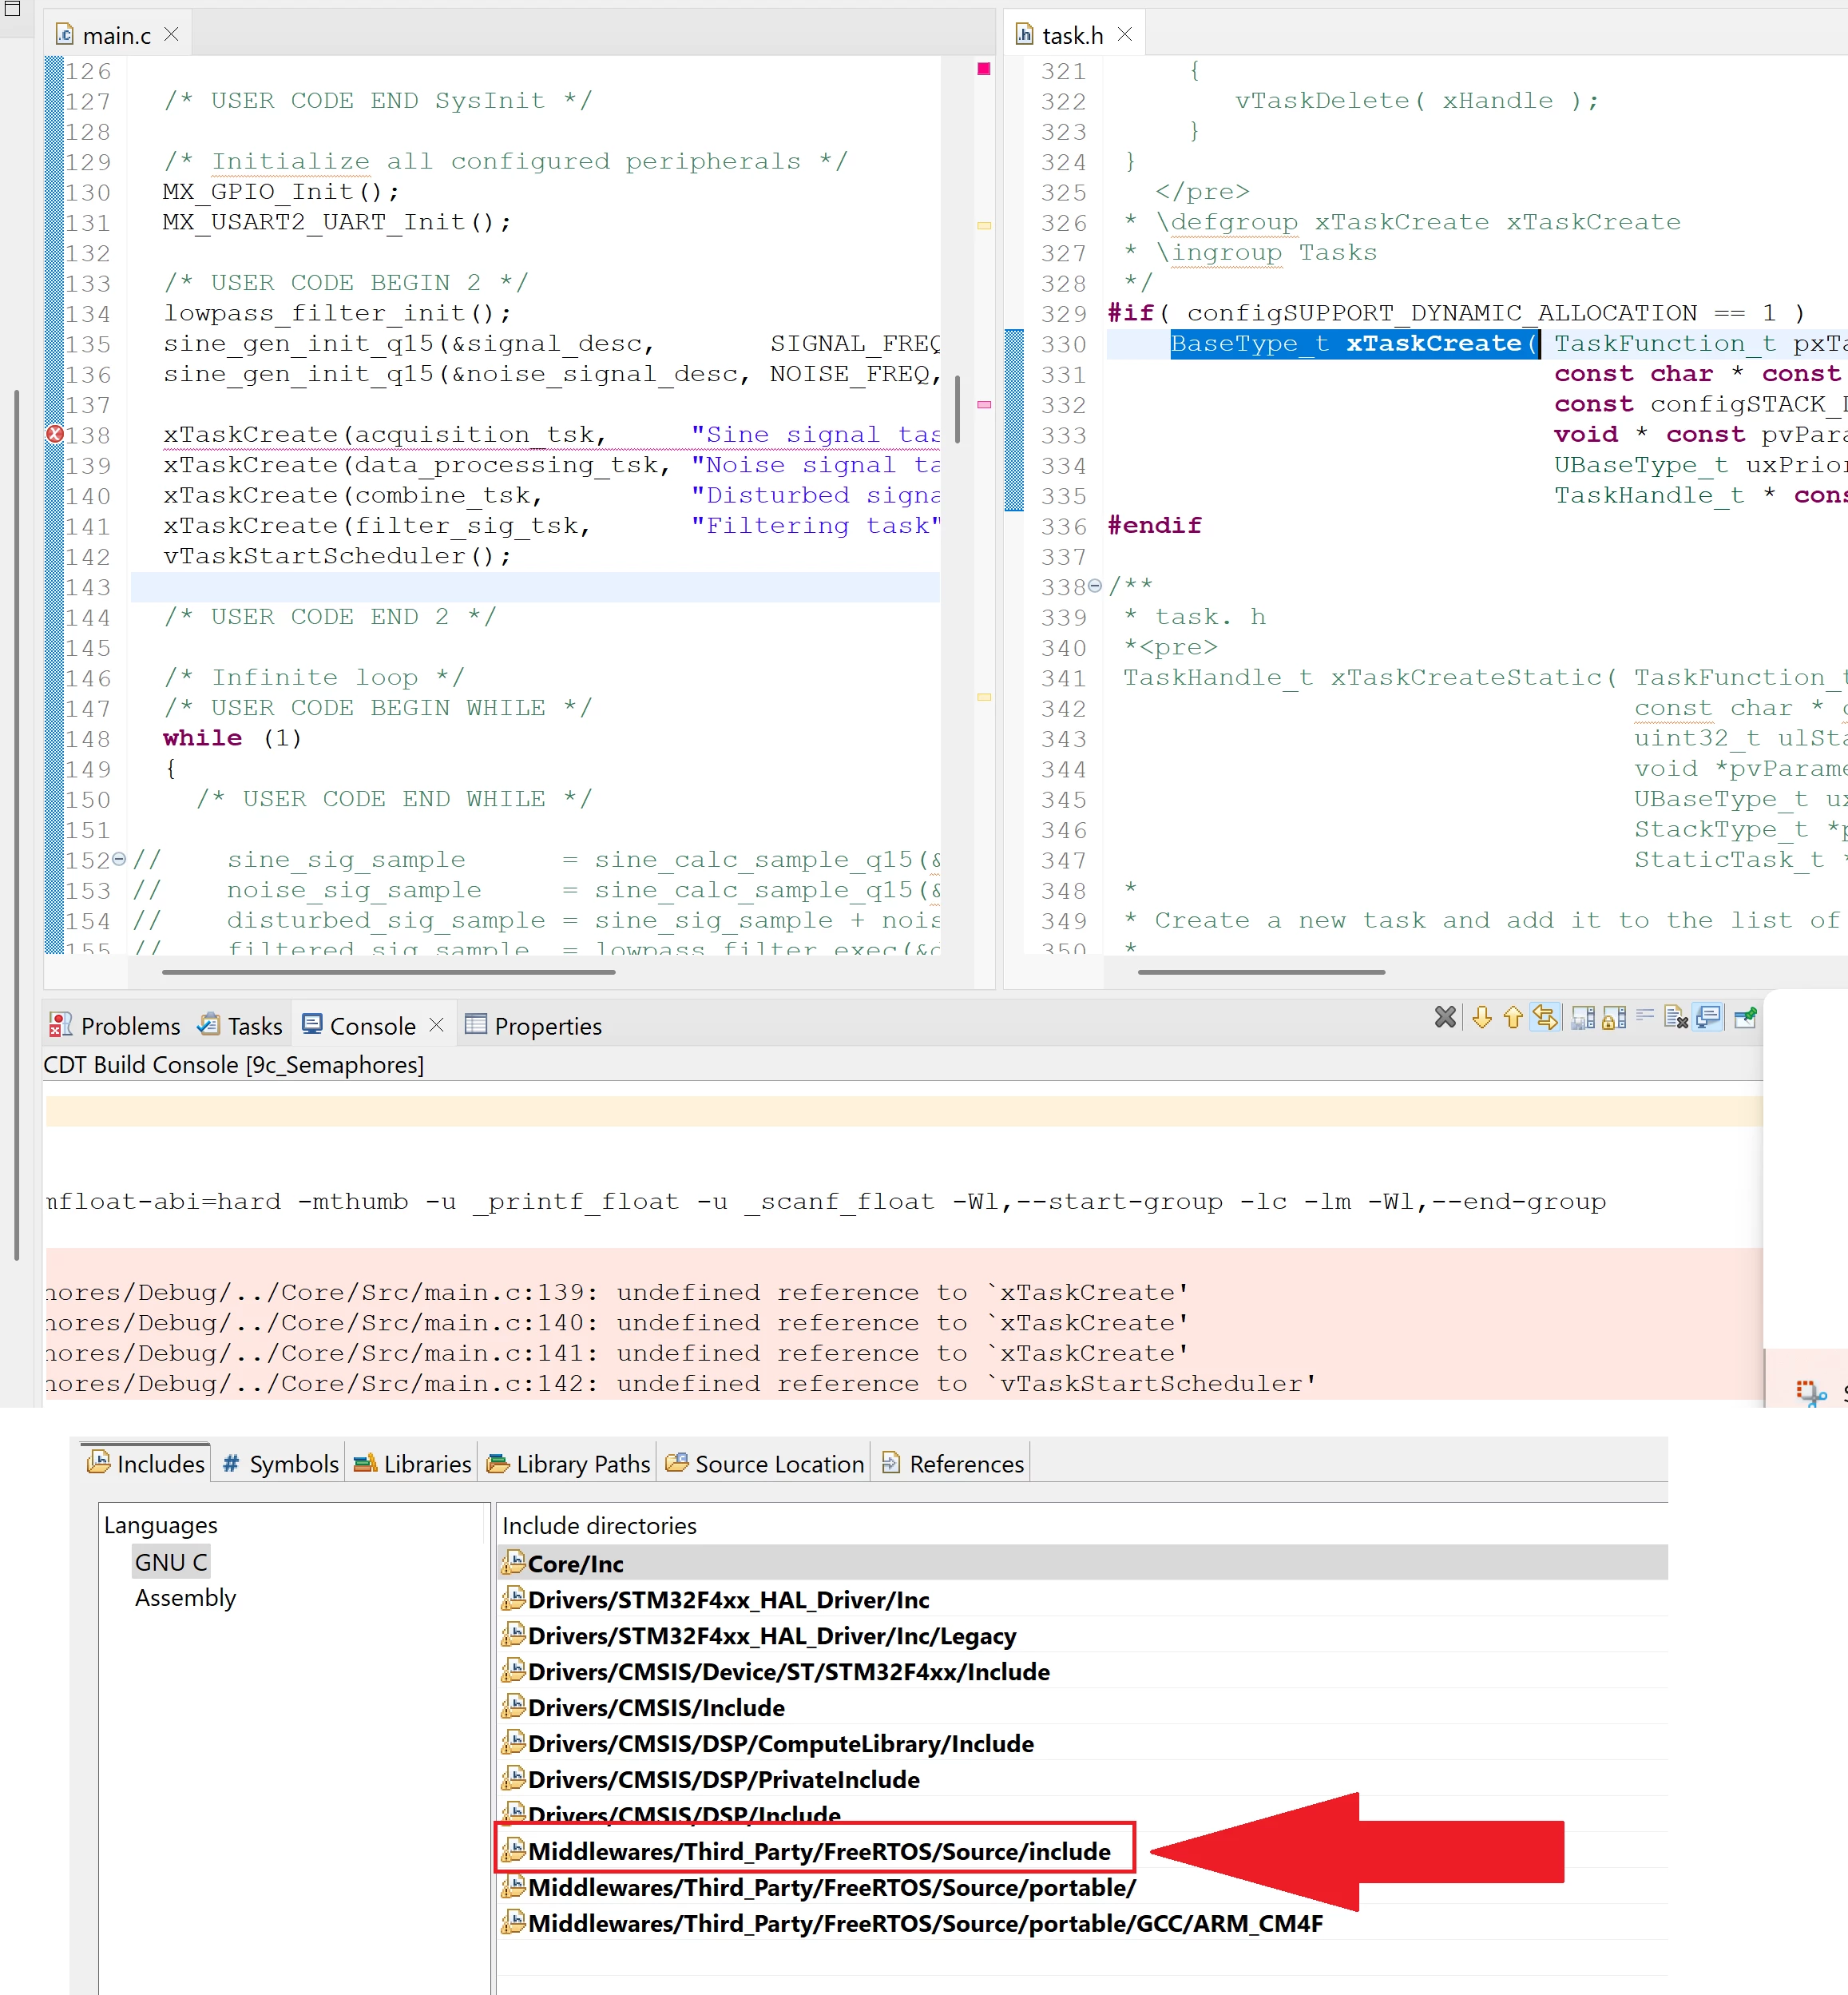This screenshot has height=1995, width=1848.
Task: Click the #endif on line 336
Action: [x=1154, y=525]
